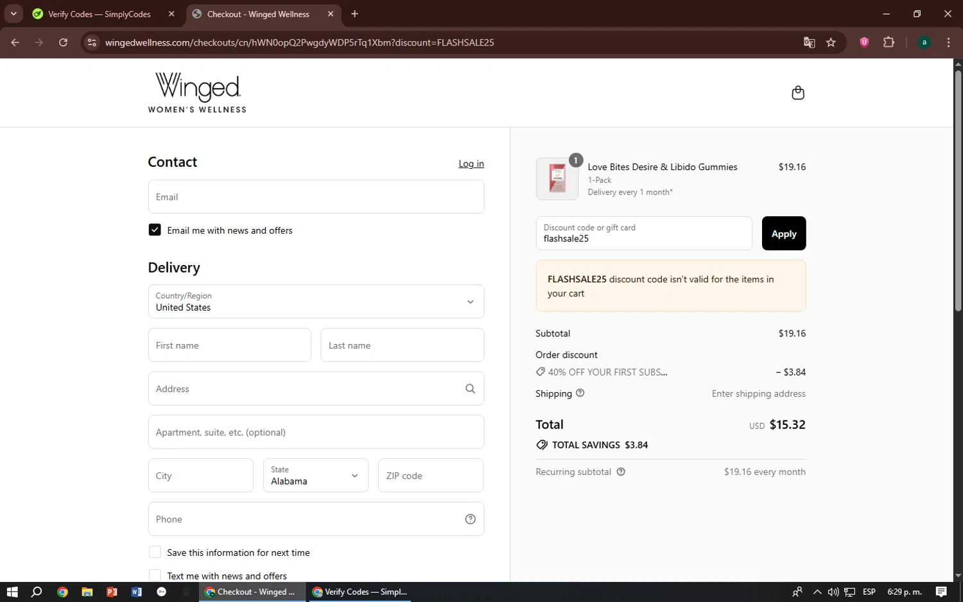Image resolution: width=963 pixels, height=602 pixels.
Task: Go back with browser back arrow
Action: pos(15,42)
